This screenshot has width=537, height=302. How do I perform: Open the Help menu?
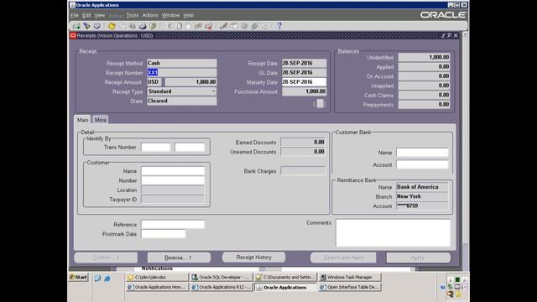click(x=188, y=15)
